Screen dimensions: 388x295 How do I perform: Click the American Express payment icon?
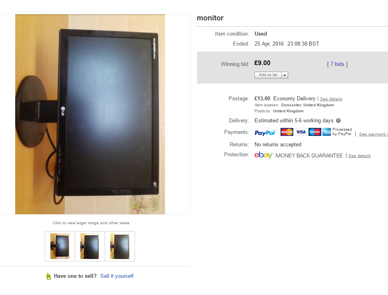pos(326,132)
